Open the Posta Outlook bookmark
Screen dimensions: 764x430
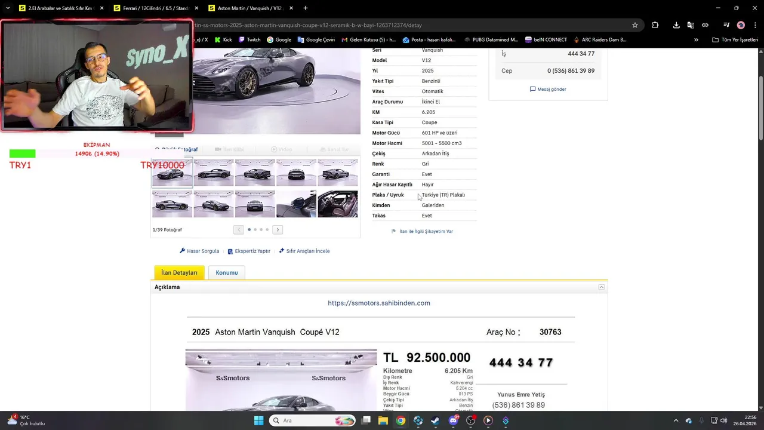pos(429,40)
